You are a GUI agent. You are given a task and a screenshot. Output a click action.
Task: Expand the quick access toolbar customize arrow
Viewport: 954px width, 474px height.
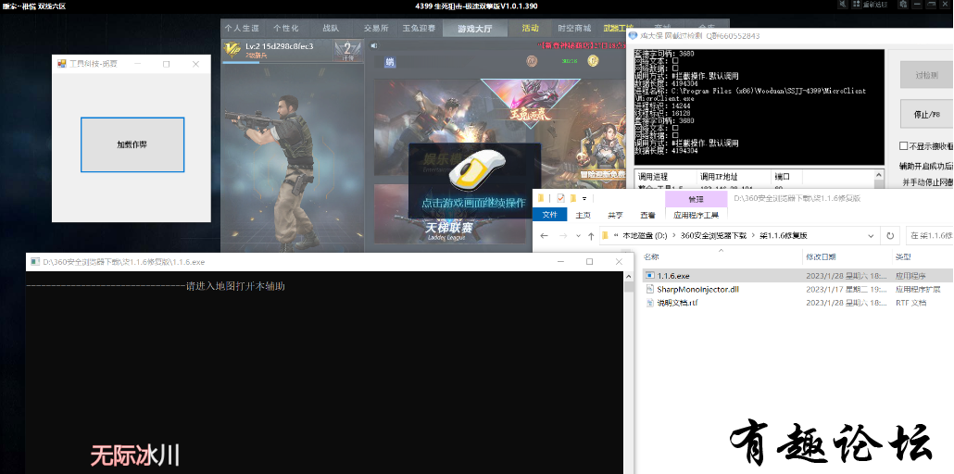click(584, 198)
